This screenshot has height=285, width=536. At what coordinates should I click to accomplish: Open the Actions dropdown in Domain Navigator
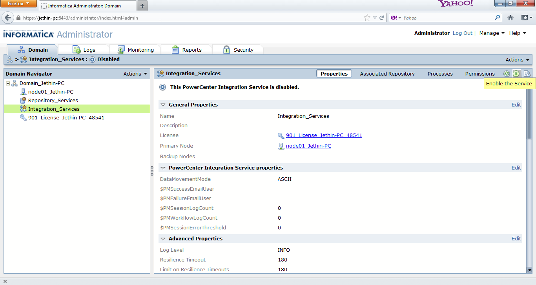135,74
